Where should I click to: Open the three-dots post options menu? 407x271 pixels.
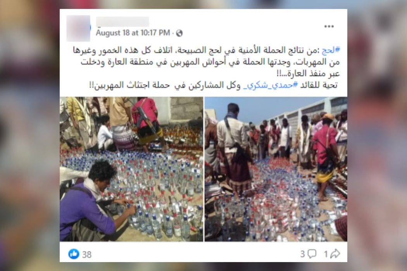click(x=329, y=26)
